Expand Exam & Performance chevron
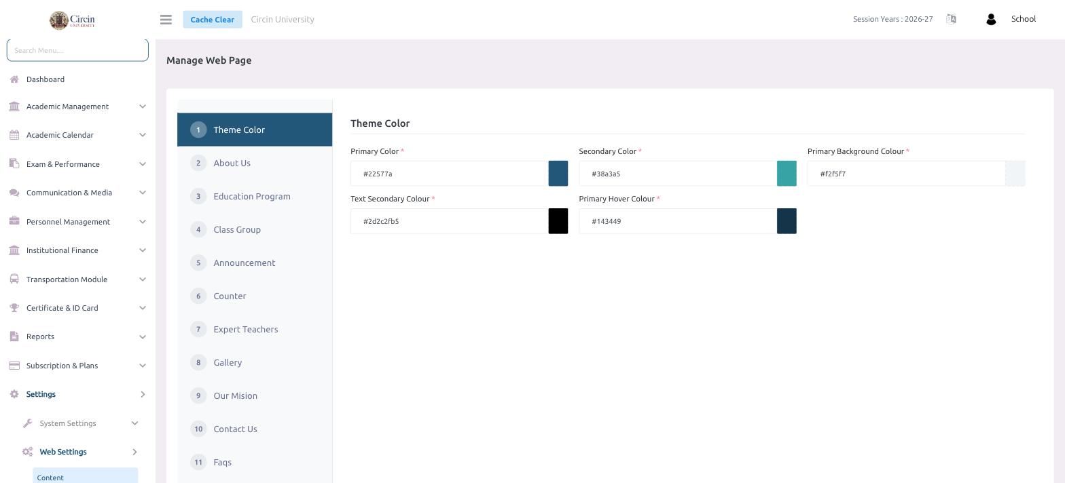Viewport: 1065px width, 483px height. [143, 164]
